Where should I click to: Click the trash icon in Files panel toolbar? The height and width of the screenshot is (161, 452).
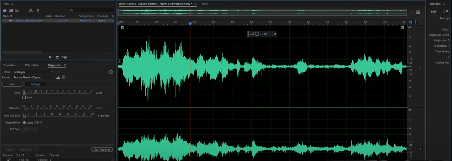38,11
